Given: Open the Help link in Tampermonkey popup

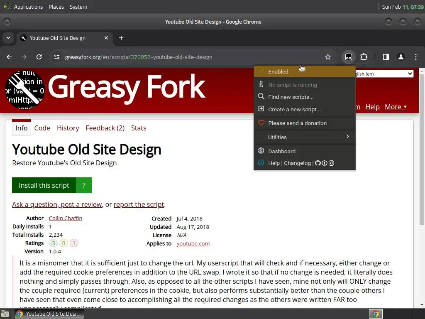Looking at the screenshot, I should [274, 163].
